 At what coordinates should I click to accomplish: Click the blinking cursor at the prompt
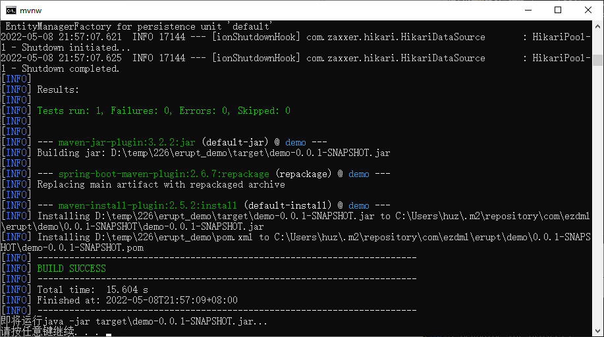click(109, 334)
